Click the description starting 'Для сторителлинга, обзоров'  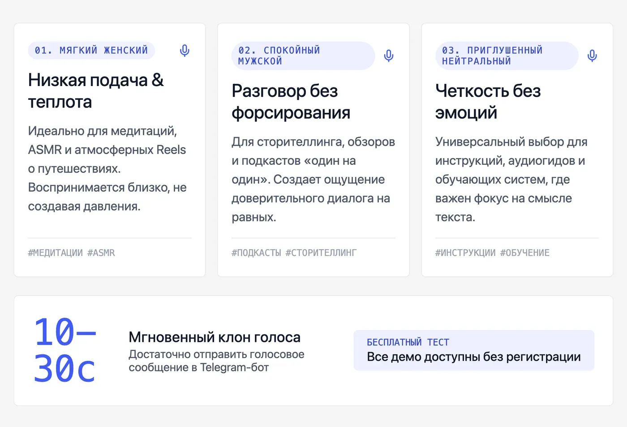[313, 179]
